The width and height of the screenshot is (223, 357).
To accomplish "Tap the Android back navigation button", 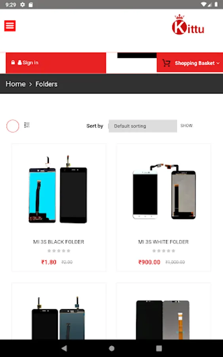I will (x=64, y=348).
